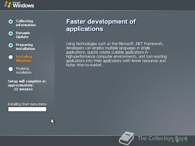The height and width of the screenshot is (146, 195).
Task: Click 'Setup will complete in approximately' text
Action: pyautogui.click(x=27, y=83)
